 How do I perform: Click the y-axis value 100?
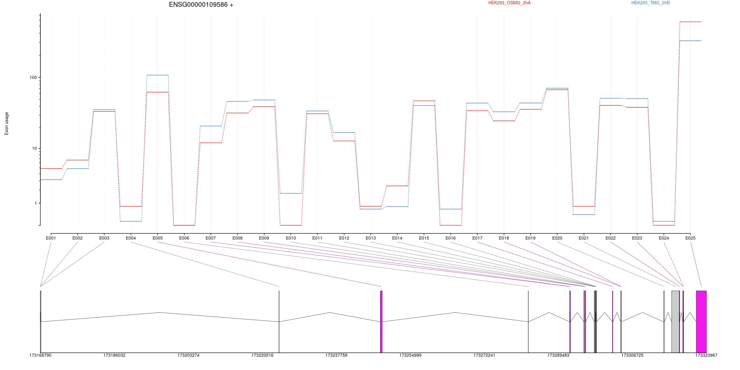click(33, 77)
